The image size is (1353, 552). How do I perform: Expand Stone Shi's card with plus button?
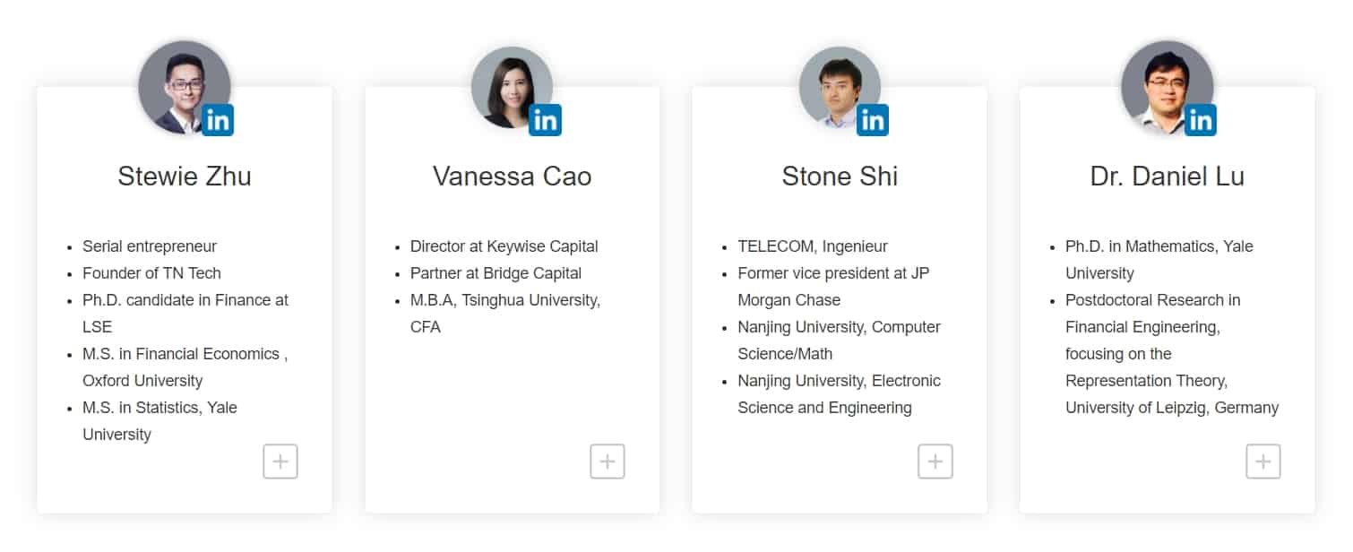(x=935, y=461)
